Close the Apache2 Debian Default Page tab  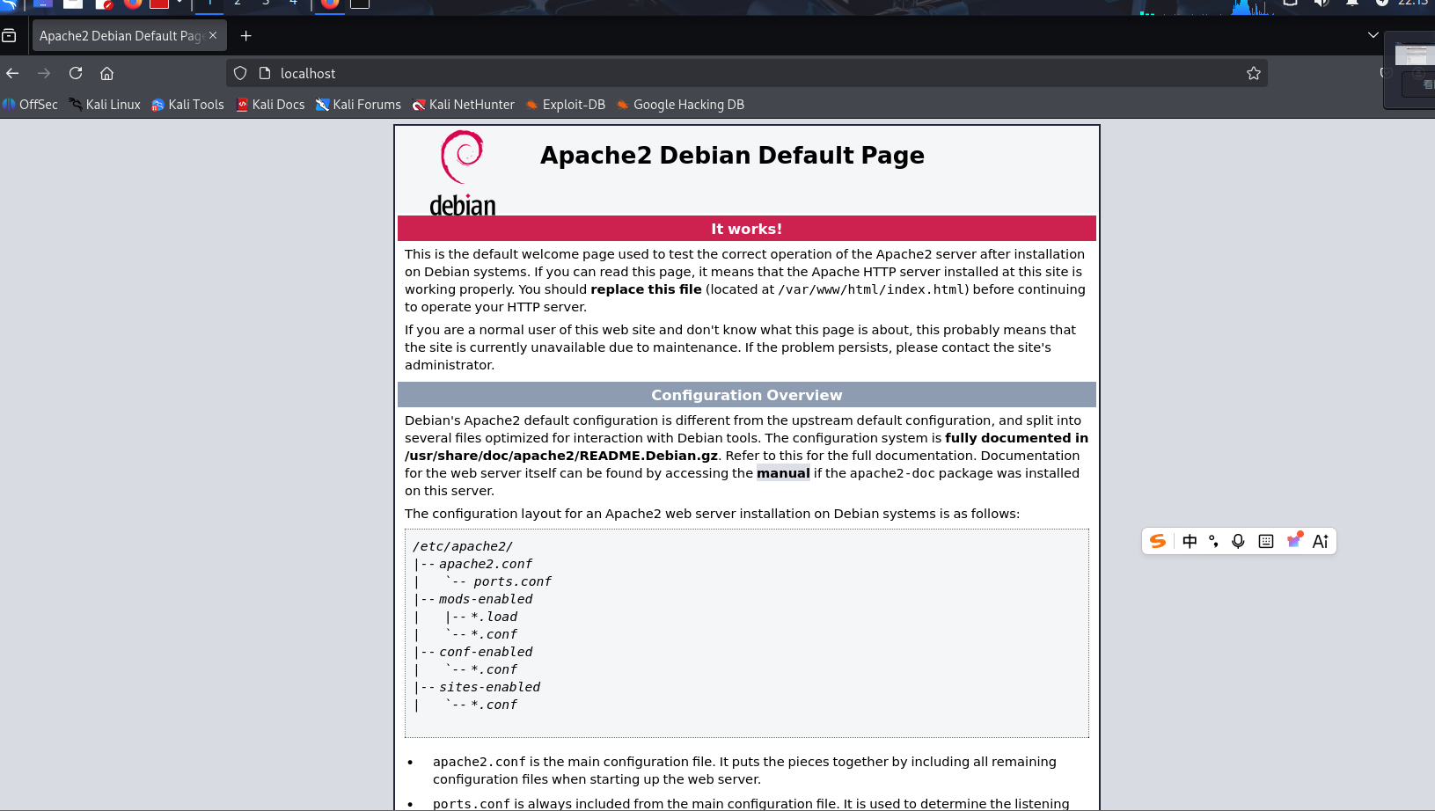pos(213,35)
